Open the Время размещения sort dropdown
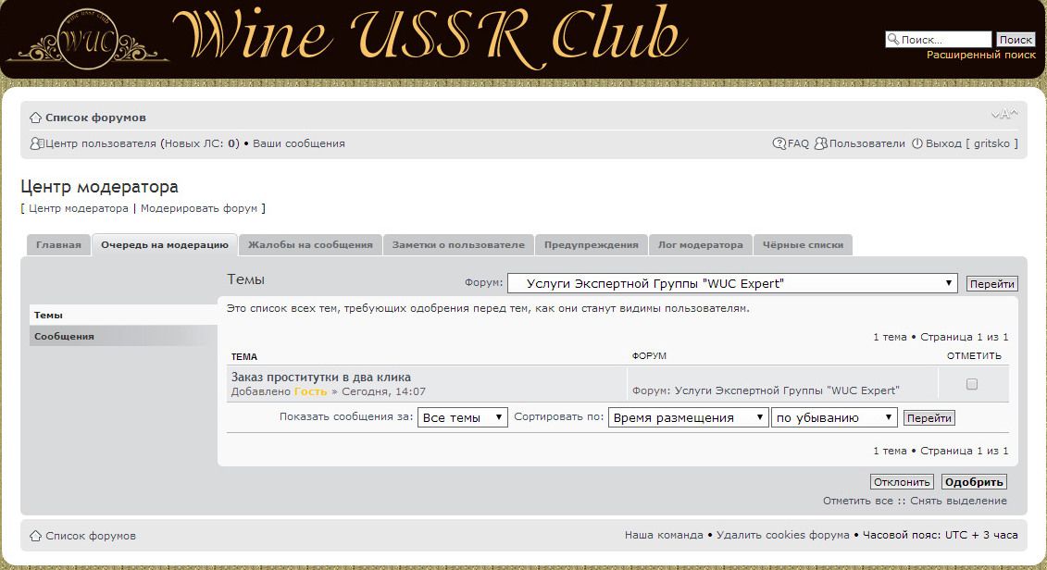 [x=688, y=417]
